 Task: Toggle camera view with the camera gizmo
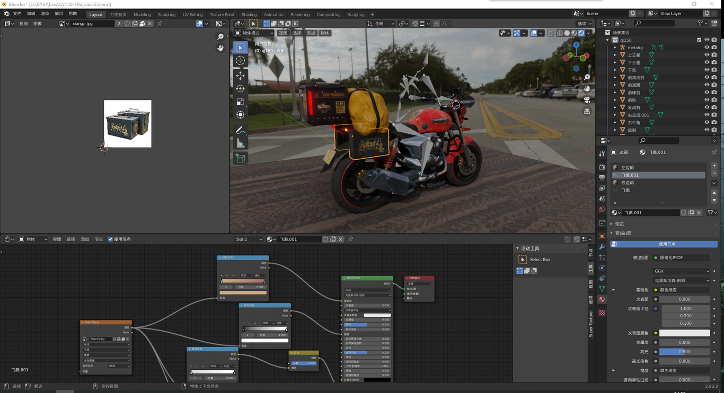pos(587,100)
